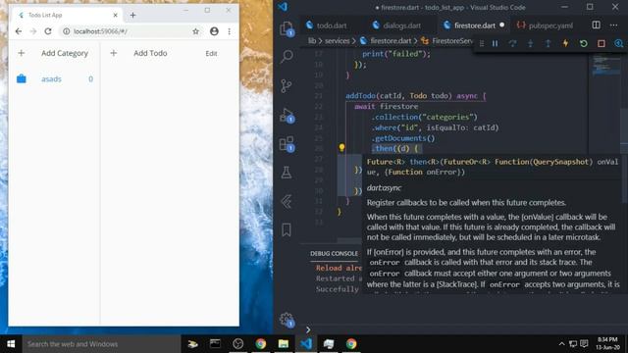
Task: Switch to the pubspec.yaml tab
Action: tap(546, 25)
